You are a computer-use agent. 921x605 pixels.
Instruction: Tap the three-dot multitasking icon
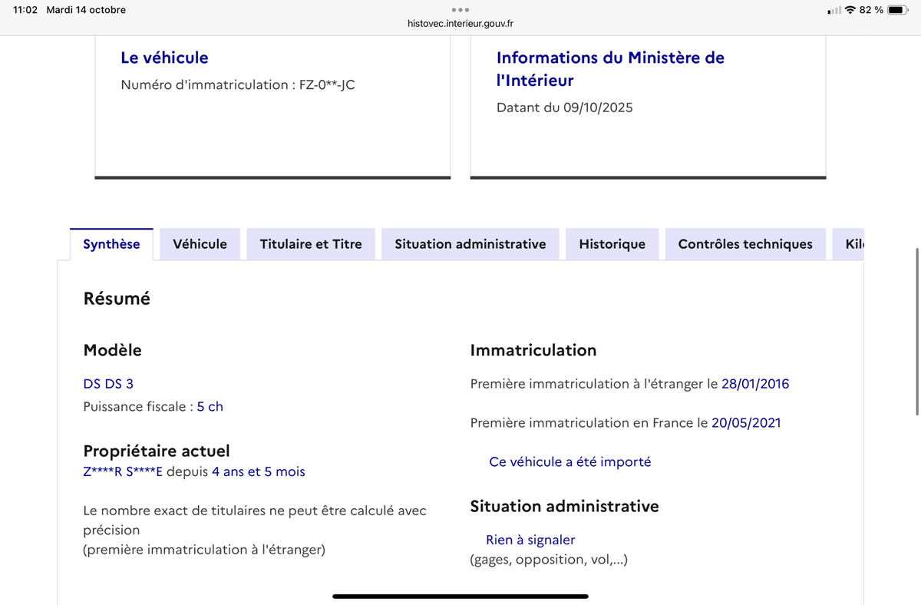[x=460, y=10]
